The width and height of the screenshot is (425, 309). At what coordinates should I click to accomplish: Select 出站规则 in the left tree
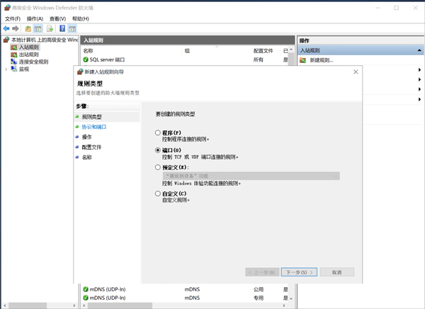(29, 54)
